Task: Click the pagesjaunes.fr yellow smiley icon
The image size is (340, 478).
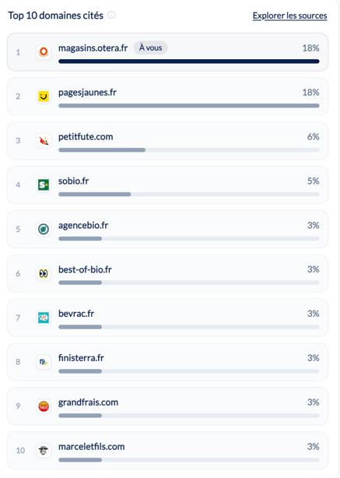Action: 44,97
